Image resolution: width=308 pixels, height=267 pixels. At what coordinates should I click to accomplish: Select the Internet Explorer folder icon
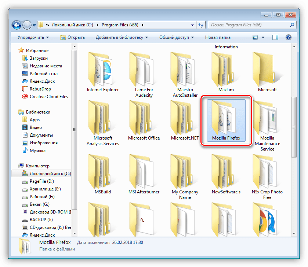102,70
